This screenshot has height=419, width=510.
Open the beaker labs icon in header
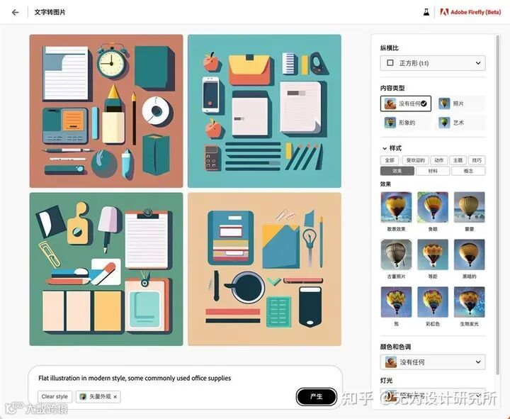tap(426, 12)
